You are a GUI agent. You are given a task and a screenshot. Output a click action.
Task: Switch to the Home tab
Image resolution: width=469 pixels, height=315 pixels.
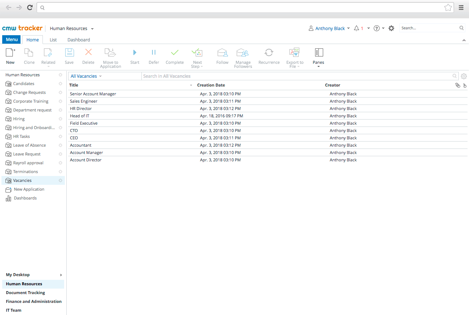(33, 40)
